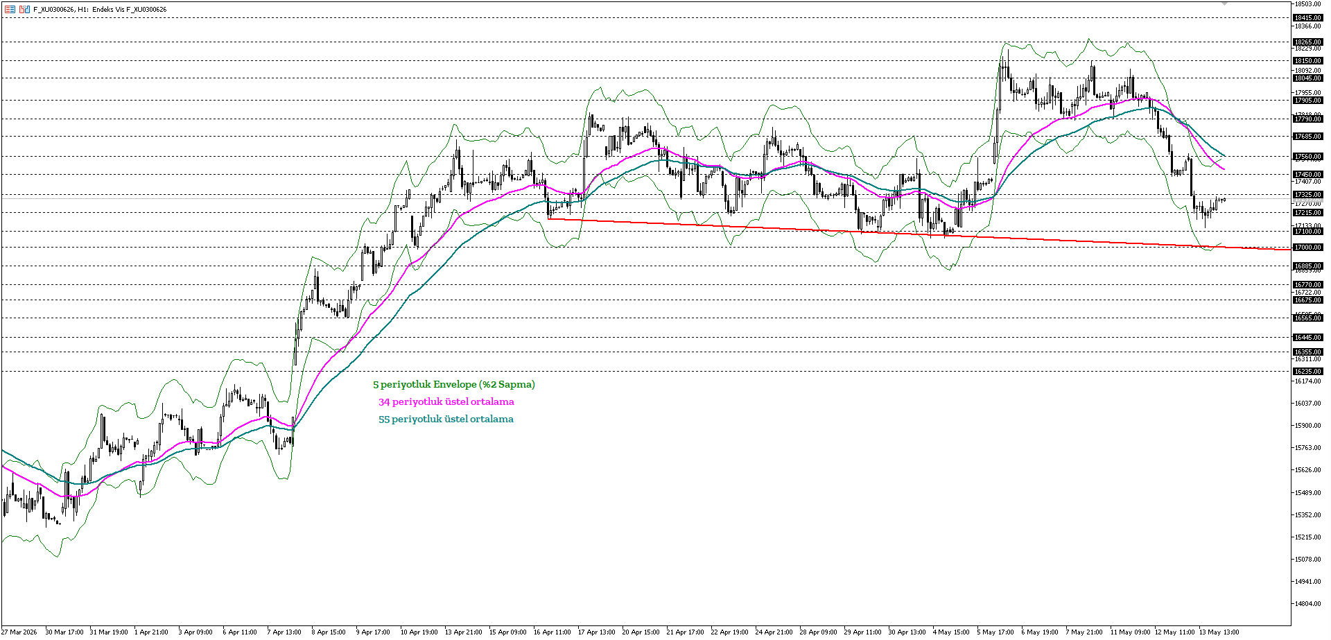Image resolution: width=1331 pixels, height=640 pixels.
Task: Click the 18415.00 price level label
Action: point(1307,18)
